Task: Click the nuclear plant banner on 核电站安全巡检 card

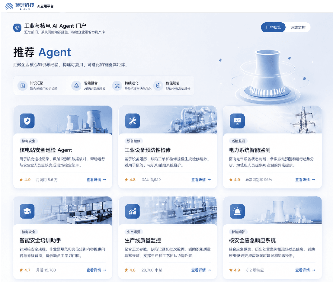Action: point(63,120)
